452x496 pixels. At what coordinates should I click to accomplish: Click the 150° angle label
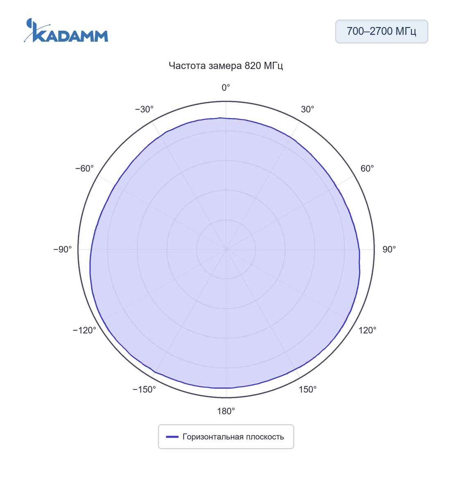307,390
